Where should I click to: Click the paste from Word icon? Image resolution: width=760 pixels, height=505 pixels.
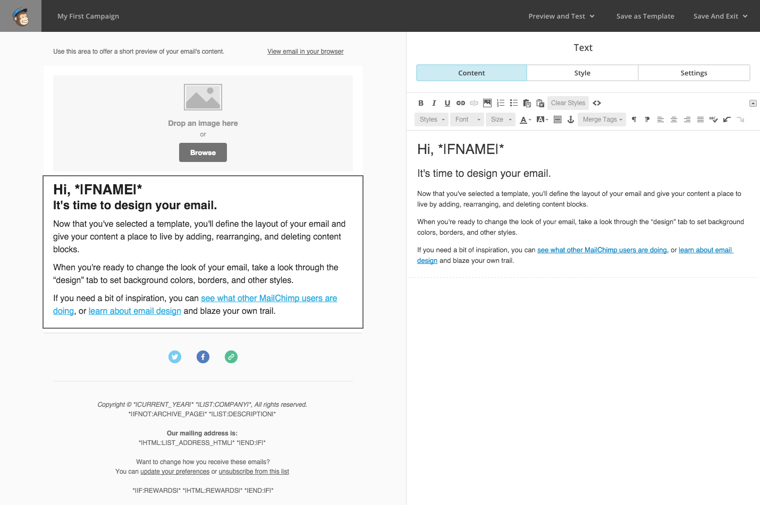point(541,103)
